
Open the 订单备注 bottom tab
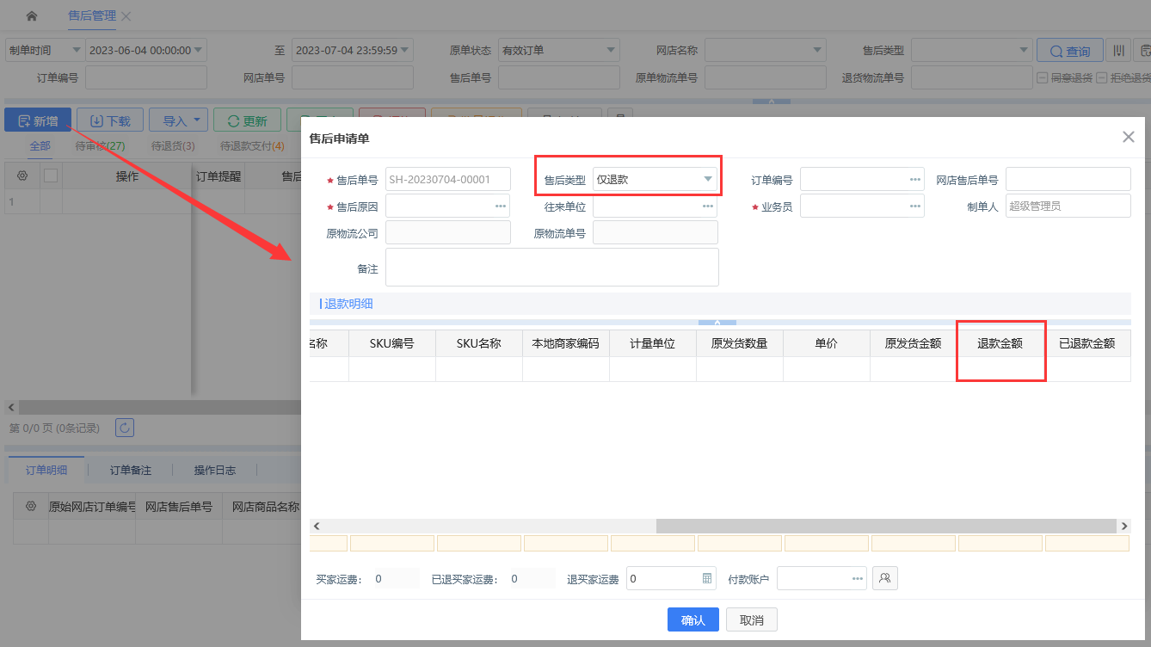point(131,471)
